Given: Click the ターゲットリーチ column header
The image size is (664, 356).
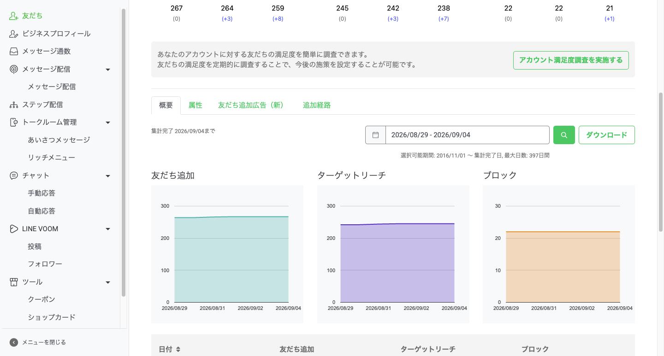Looking at the screenshot, I should [428, 349].
